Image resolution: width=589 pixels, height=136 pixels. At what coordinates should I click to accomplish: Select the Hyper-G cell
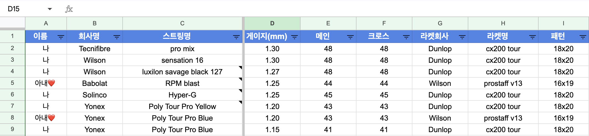coord(182,95)
